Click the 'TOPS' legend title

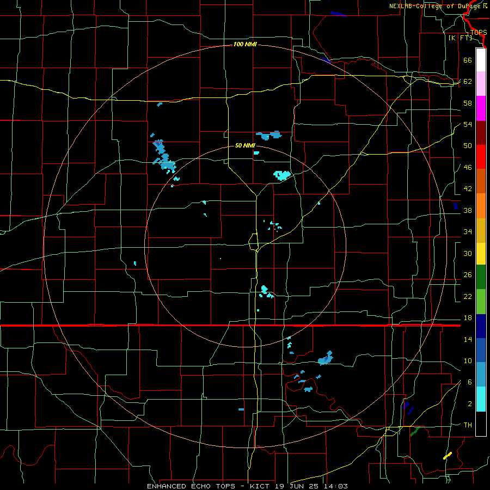pyautogui.click(x=479, y=33)
